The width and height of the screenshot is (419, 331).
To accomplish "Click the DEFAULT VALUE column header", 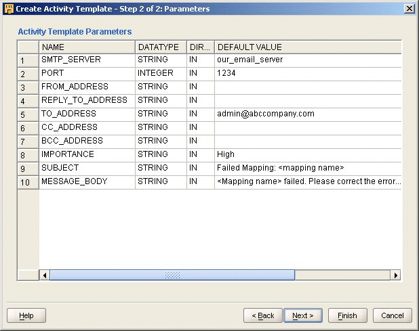I will coord(308,47).
